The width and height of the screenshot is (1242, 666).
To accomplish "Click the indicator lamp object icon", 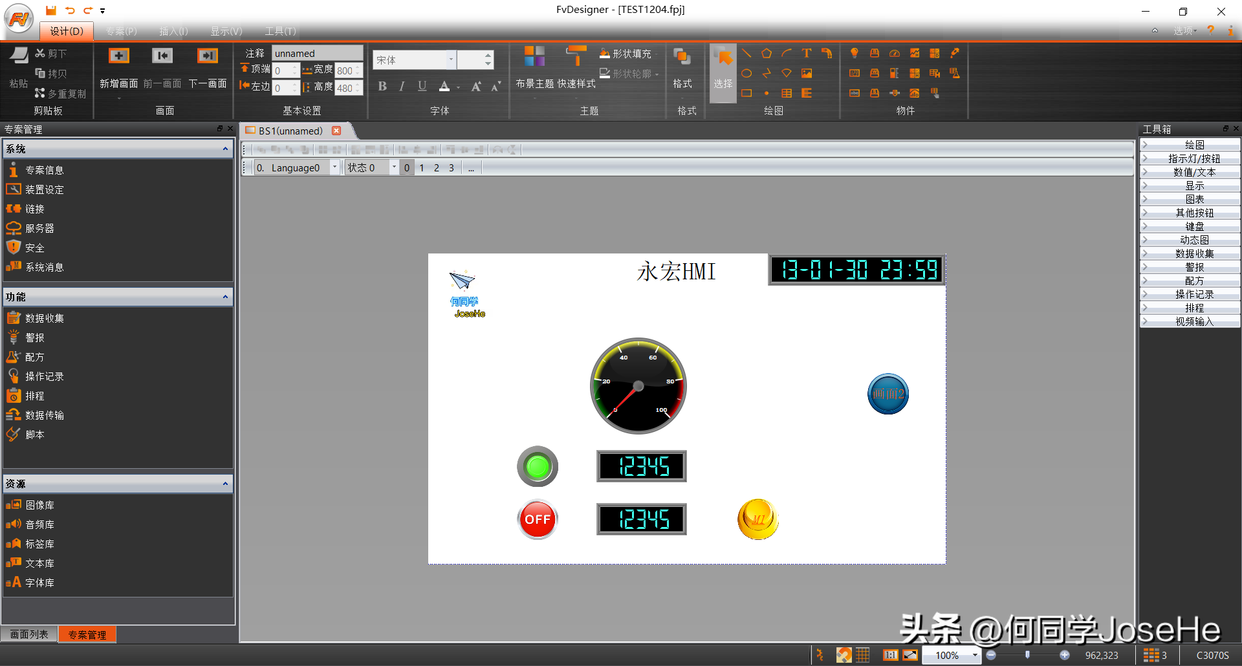I will pos(855,54).
